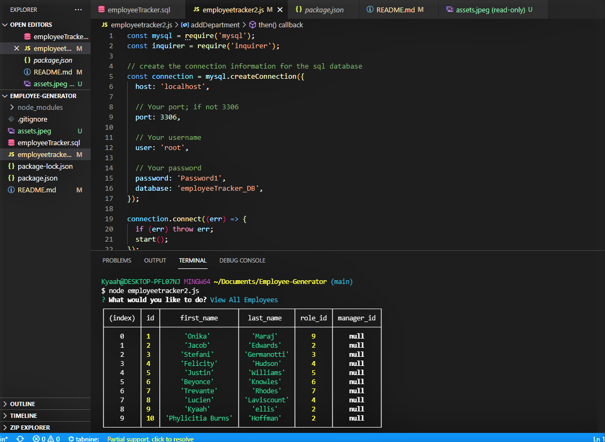This screenshot has width=605, height=442.
Task: Click the info icon for README.md in Open Editors
Action: pyautogui.click(x=27, y=72)
